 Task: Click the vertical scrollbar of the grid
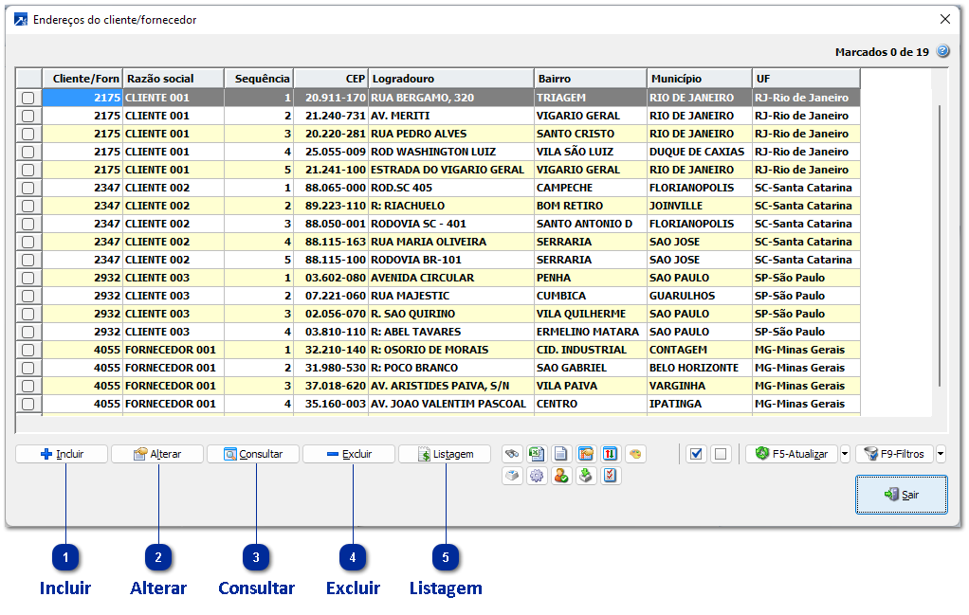[x=940, y=246]
